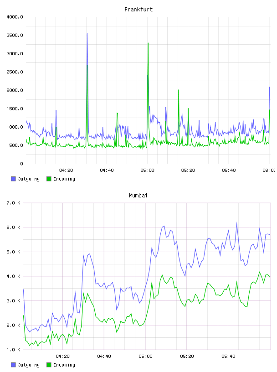Click the Mumbai chart title
The height and width of the screenshot is (372, 277).
(x=138, y=196)
